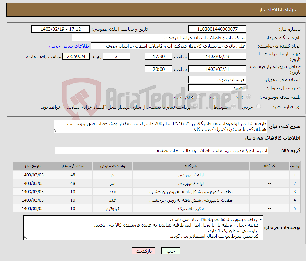This screenshot has height=261, width=306.
Task: Click the general description text area
Action: pyautogui.click(x=160, y=126)
